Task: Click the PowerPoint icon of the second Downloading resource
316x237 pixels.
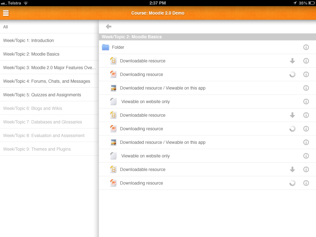Action: [x=113, y=129]
